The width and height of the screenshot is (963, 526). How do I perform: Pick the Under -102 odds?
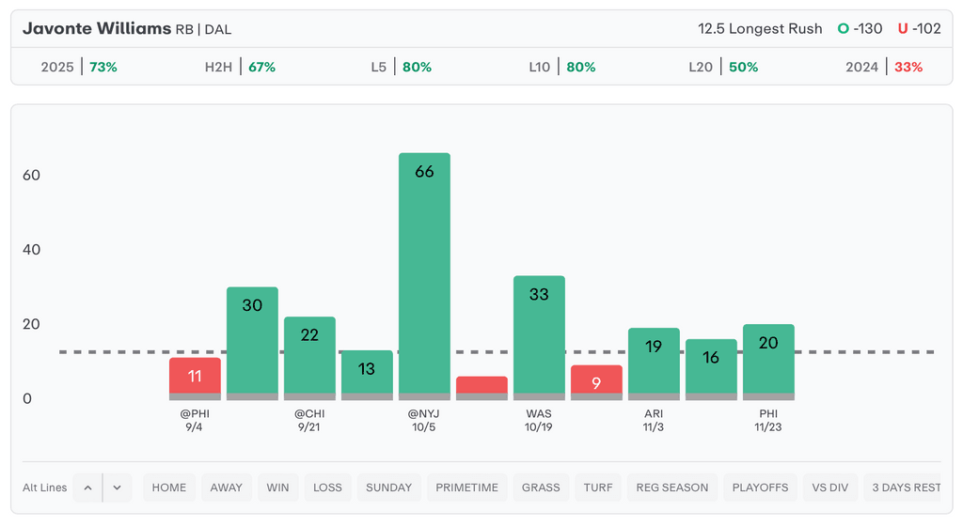(919, 29)
